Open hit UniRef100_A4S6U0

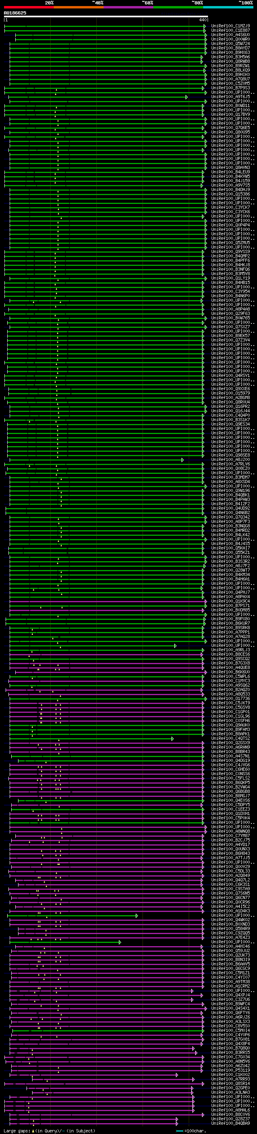coord(230,35)
